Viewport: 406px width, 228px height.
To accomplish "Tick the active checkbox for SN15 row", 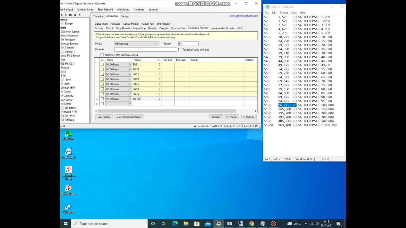I will 102,74.
